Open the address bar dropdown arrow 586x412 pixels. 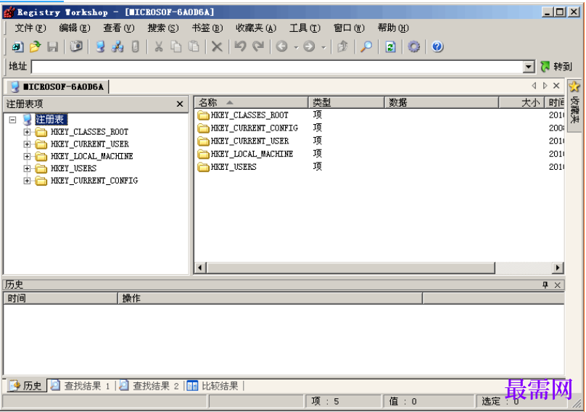528,67
